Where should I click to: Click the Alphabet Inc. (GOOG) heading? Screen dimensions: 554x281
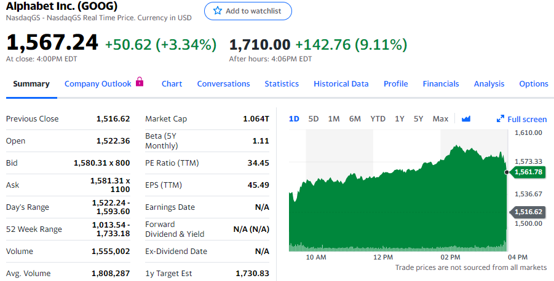62,6
